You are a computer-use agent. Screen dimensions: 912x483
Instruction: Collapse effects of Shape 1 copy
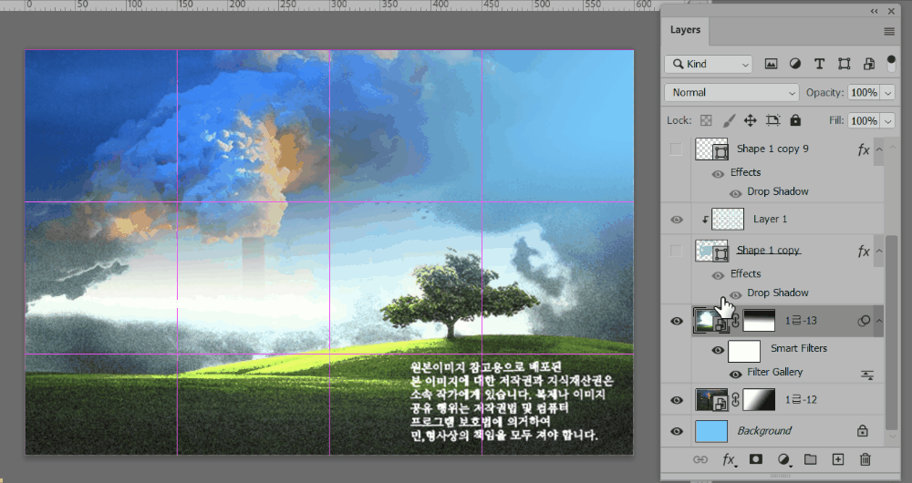(x=879, y=252)
